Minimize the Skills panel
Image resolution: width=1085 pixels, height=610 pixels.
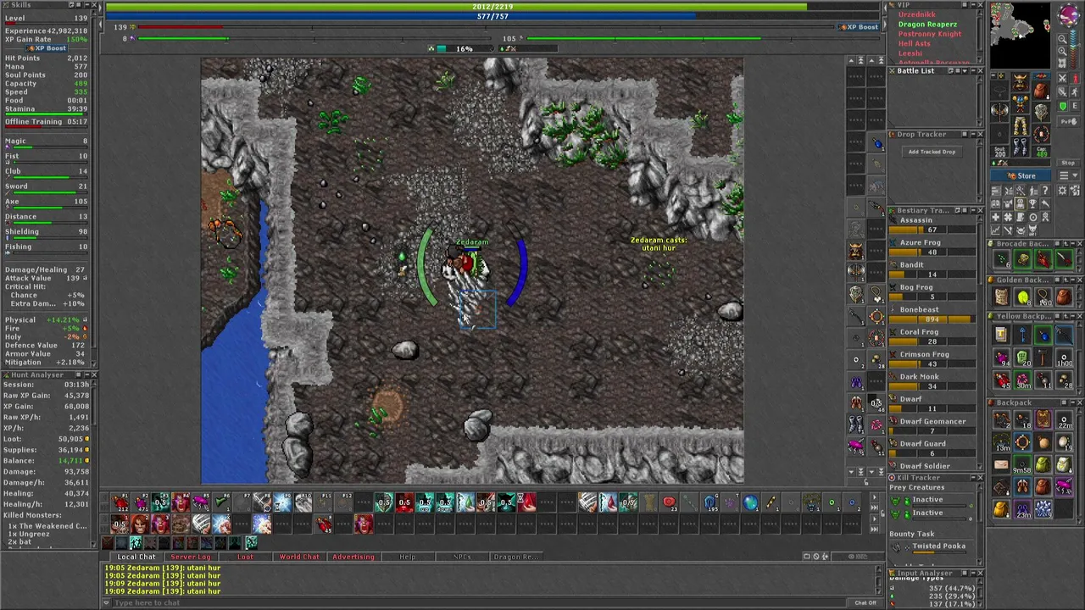[87, 5]
